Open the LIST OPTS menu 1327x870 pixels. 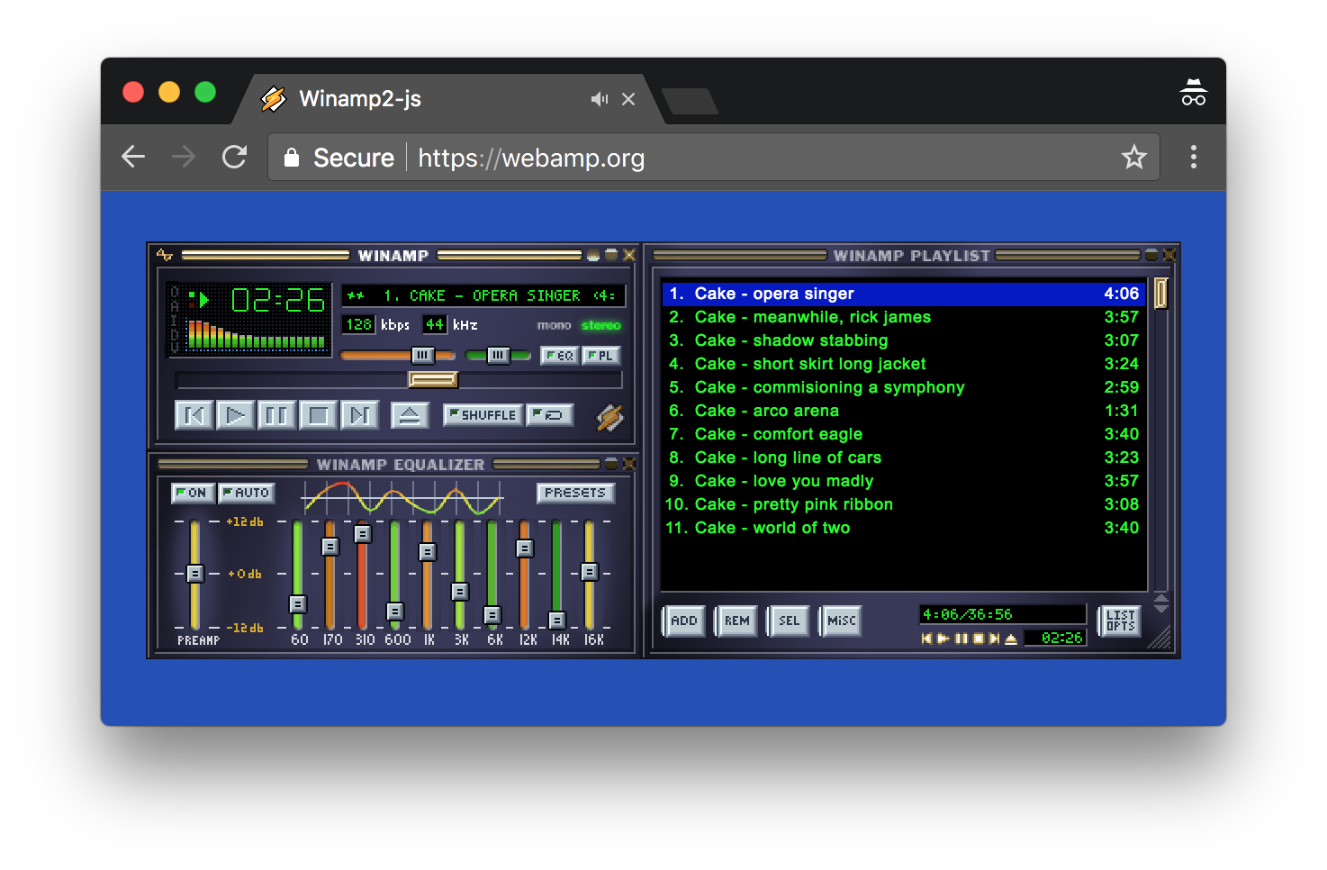click(x=1119, y=621)
